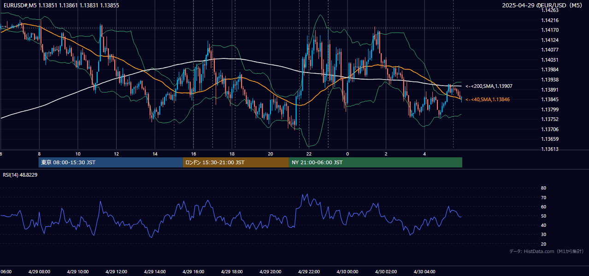Click the 4/29 18:00 bottom time label

232,271
